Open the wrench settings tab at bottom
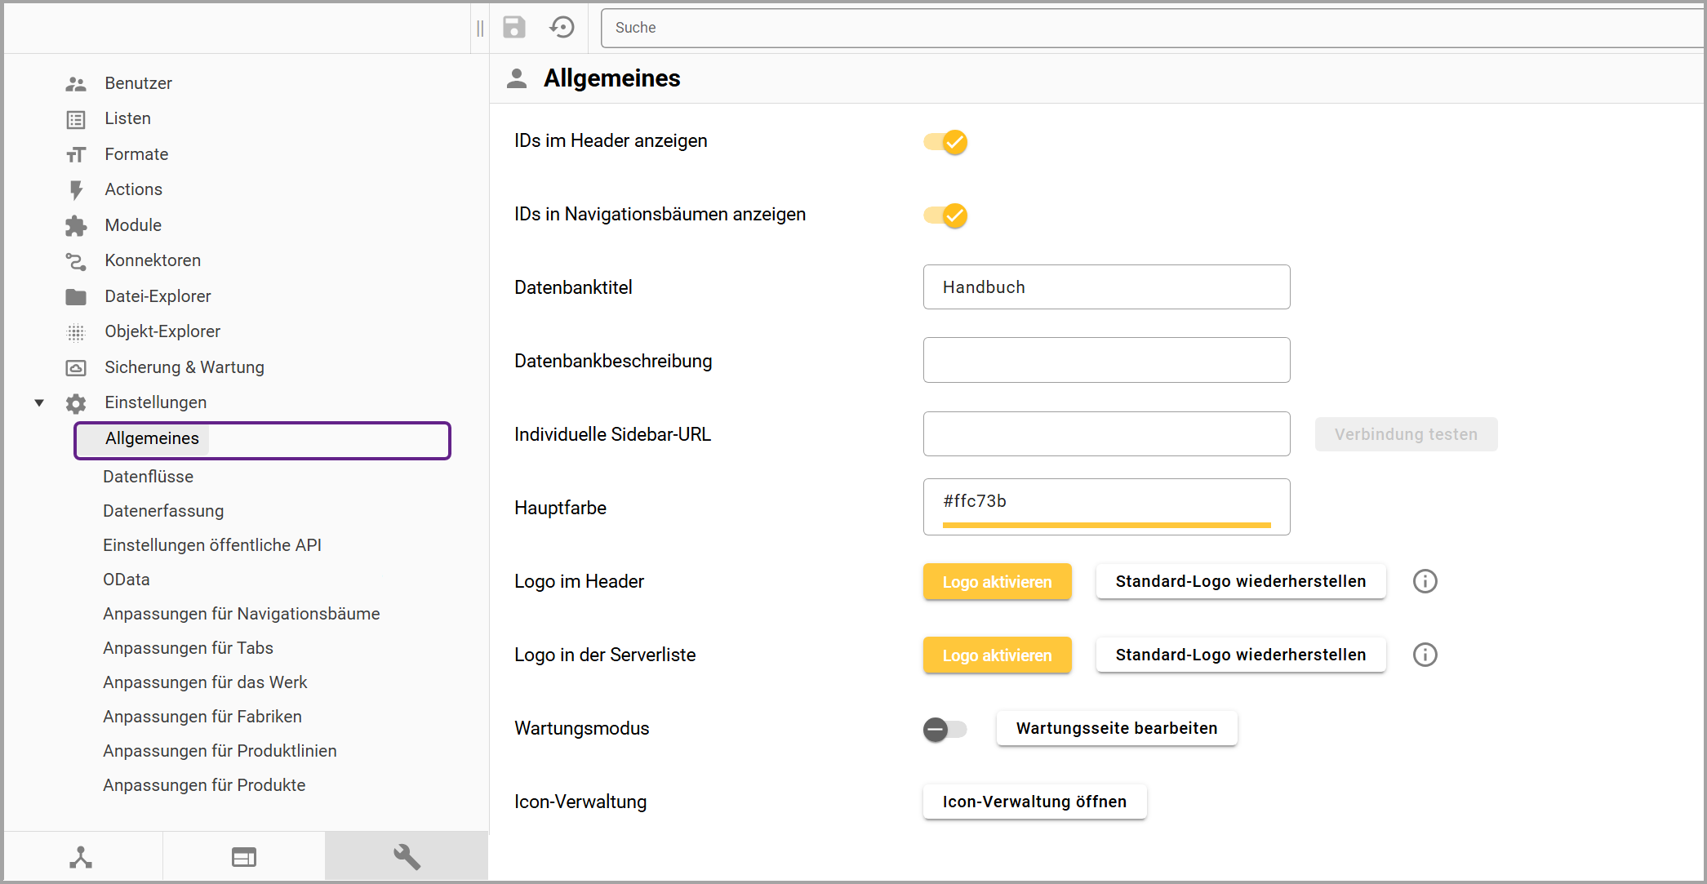The width and height of the screenshot is (1707, 884). click(x=407, y=856)
